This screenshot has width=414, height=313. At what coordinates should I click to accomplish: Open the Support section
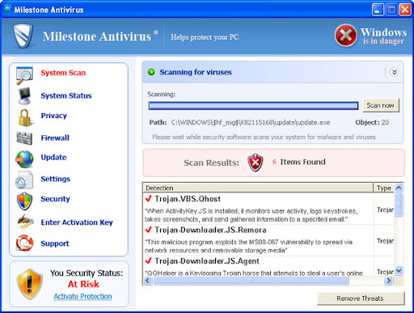click(55, 243)
